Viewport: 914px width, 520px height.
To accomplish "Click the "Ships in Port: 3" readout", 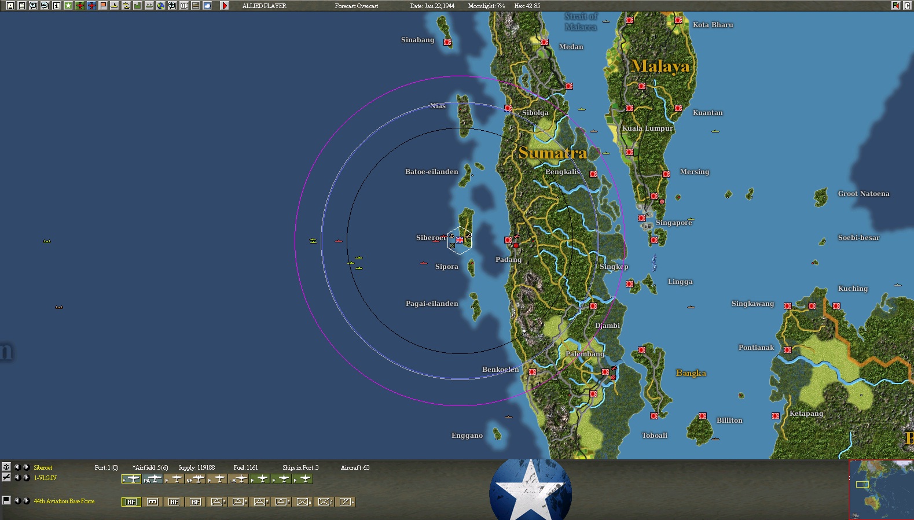I will (x=300, y=467).
